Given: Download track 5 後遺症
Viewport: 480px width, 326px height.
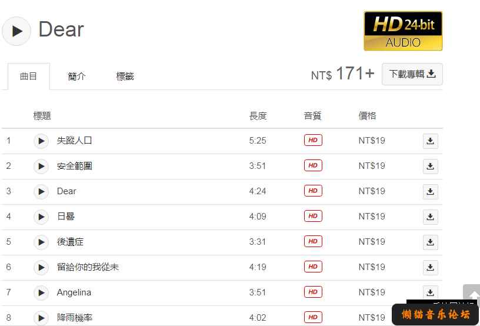Looking at the screenshot, I should (x=431, y=242).
